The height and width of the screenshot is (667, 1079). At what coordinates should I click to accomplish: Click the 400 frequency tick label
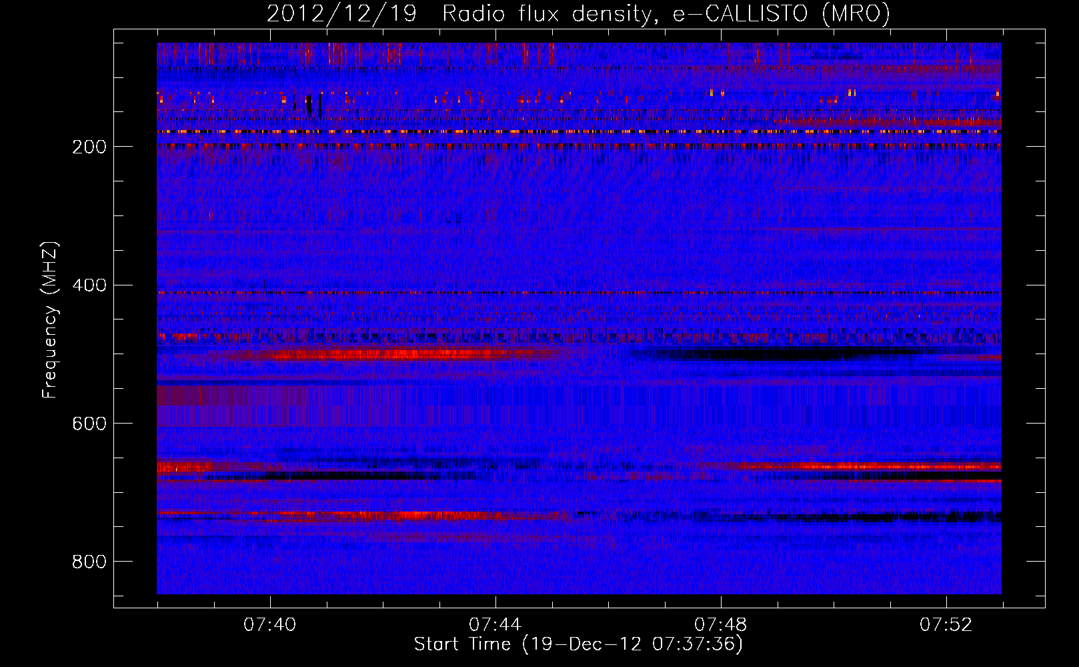[89, 285]
